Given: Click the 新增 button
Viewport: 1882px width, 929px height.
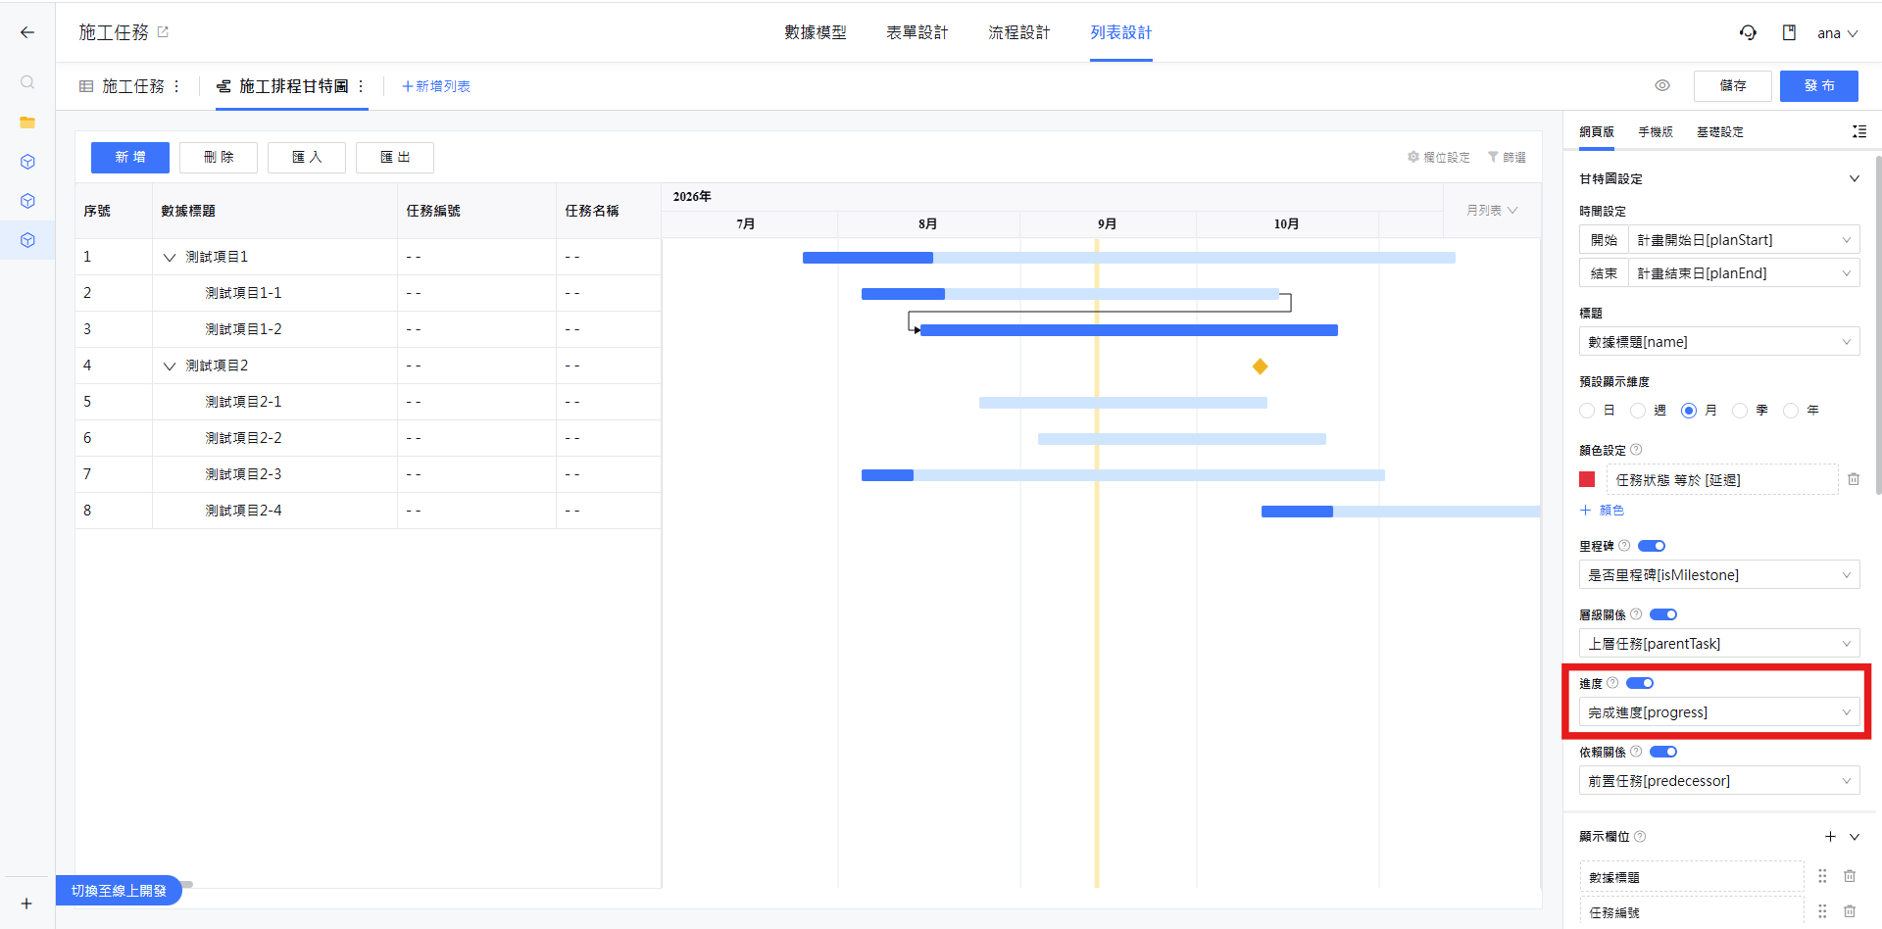Looking at the screenshot, I should click(130, 157).
